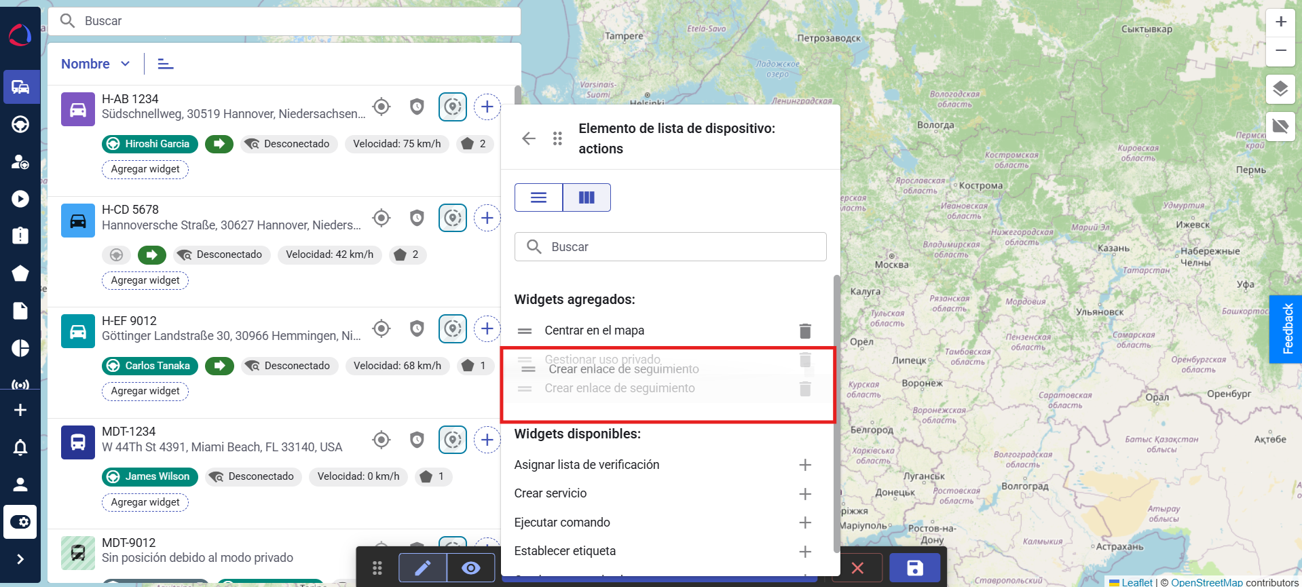Zoom out on the map
The image size is (1302, 587).
pos(1281,51)
